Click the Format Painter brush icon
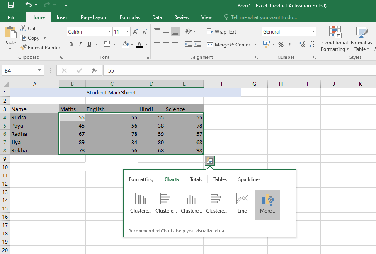 [24, 48]
